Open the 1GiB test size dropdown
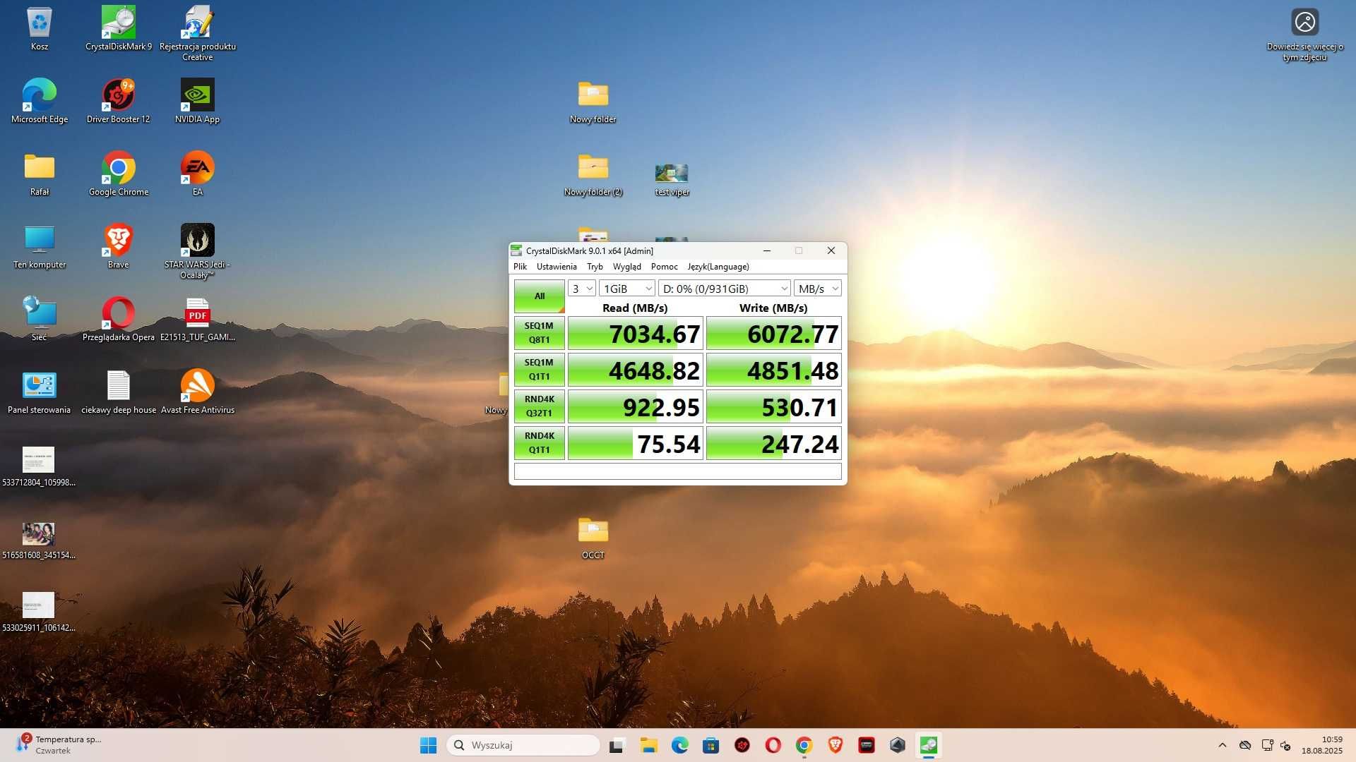Screen dimensions: 1356x762 [x=627, y=289]
